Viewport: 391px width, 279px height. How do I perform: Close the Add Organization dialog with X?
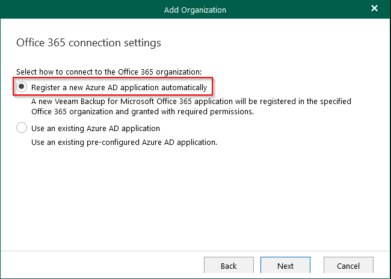coord(374,8)
